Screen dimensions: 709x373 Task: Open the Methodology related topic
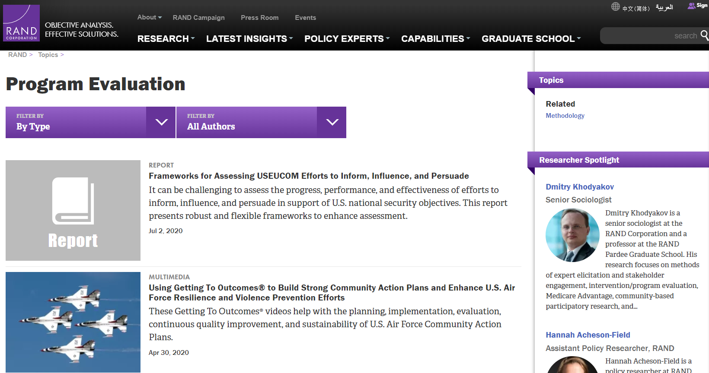565,116
